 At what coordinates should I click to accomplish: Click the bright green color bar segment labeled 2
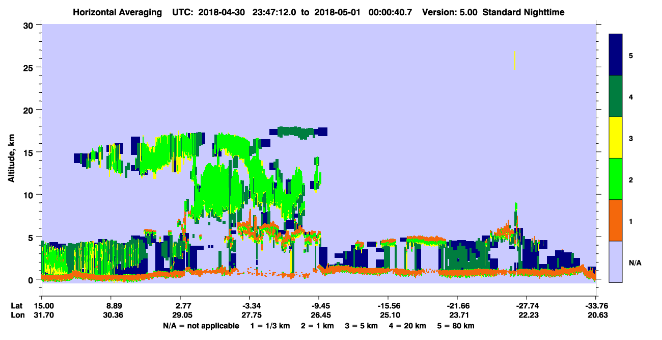click(x=616, y=179)
